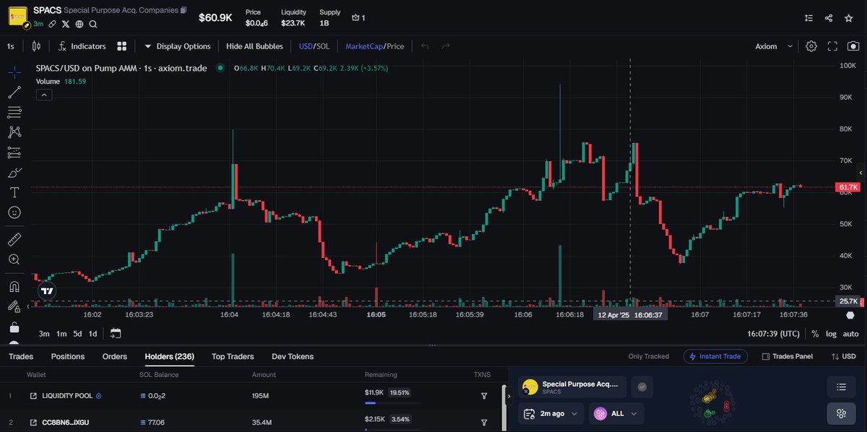Switch to the Dev Tokens tab
867x432 pixels.
pos(293,356)
